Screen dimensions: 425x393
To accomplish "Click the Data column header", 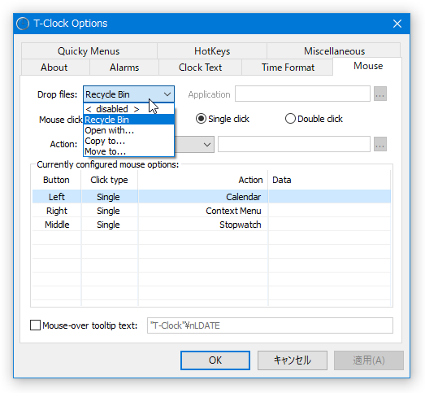I will click(329, 180).
